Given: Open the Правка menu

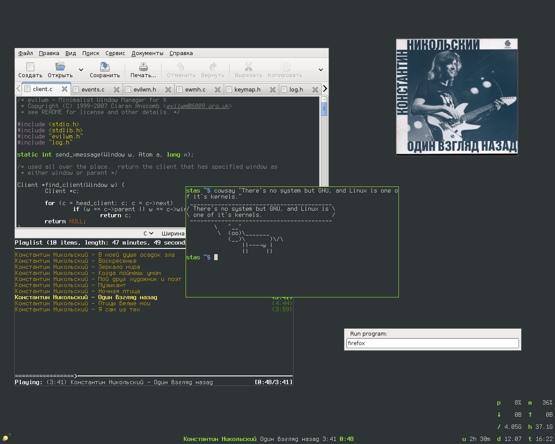Looking at the screenshot, I should tap(49, 53).
